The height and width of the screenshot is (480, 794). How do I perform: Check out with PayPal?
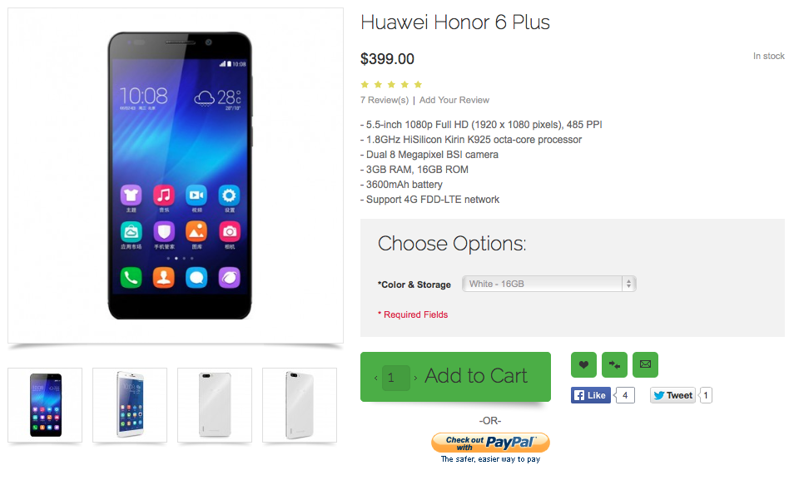tap(490, 443)
